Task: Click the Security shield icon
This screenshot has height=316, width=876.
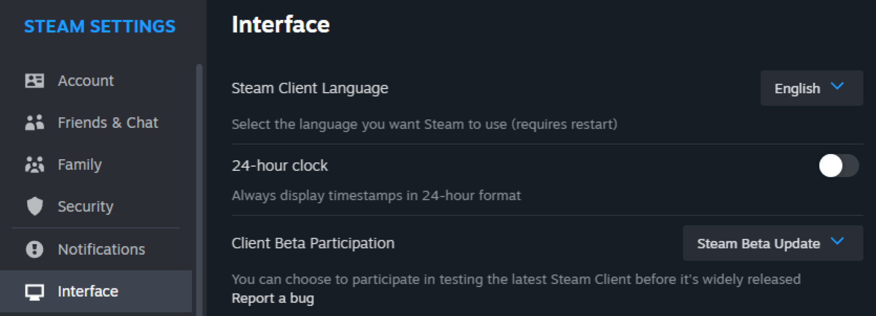Action: [35, 206]
